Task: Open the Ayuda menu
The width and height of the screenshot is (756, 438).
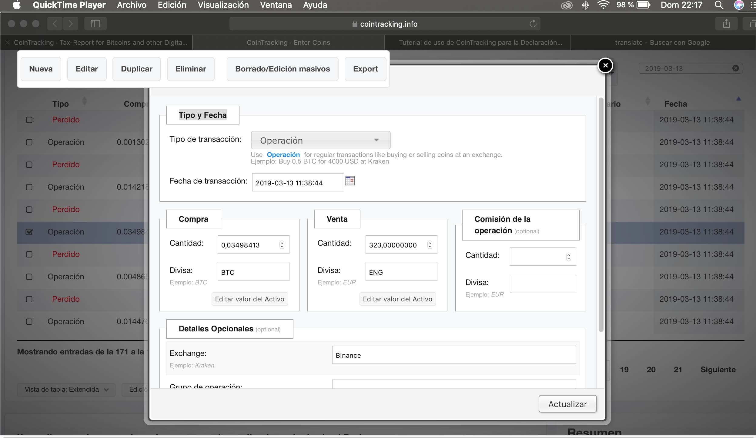Action: pos(315,5)
